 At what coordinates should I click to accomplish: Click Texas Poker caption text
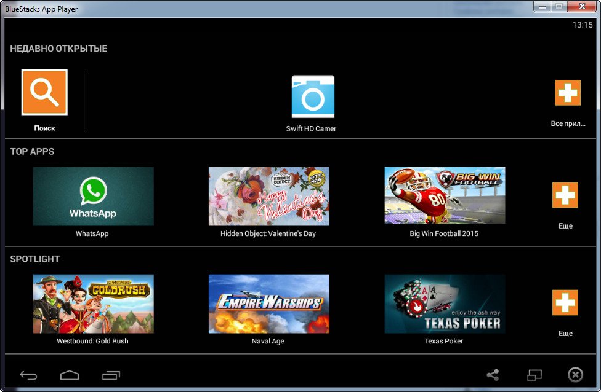pos(444,341)
